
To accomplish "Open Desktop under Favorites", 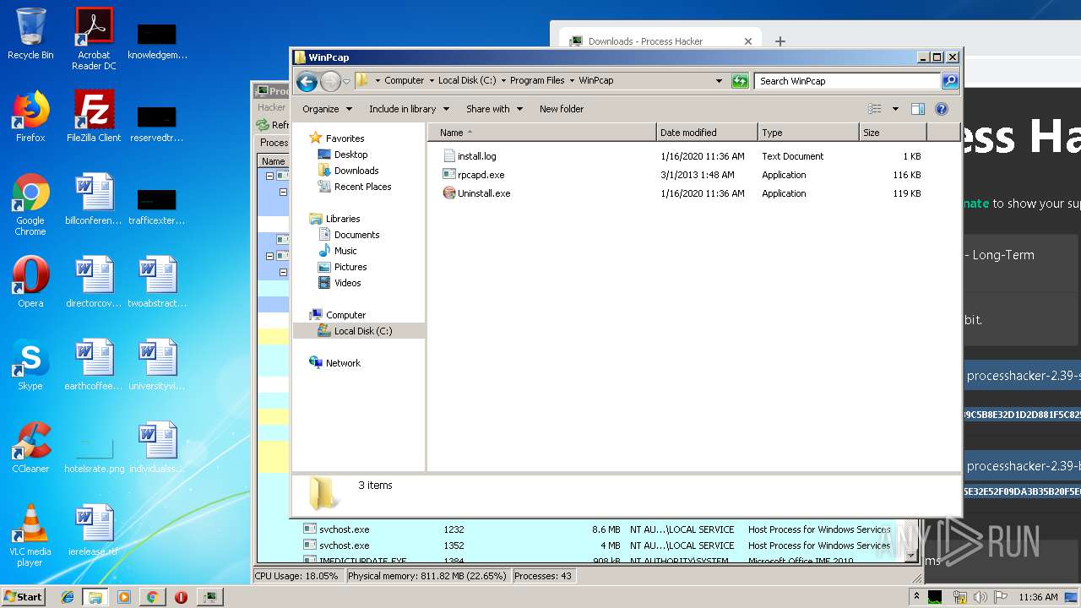I will [350, 155].
